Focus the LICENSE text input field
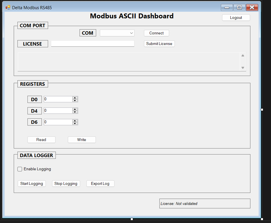The width and height of the screenshot is (271, 223). [x=93, y=44]
